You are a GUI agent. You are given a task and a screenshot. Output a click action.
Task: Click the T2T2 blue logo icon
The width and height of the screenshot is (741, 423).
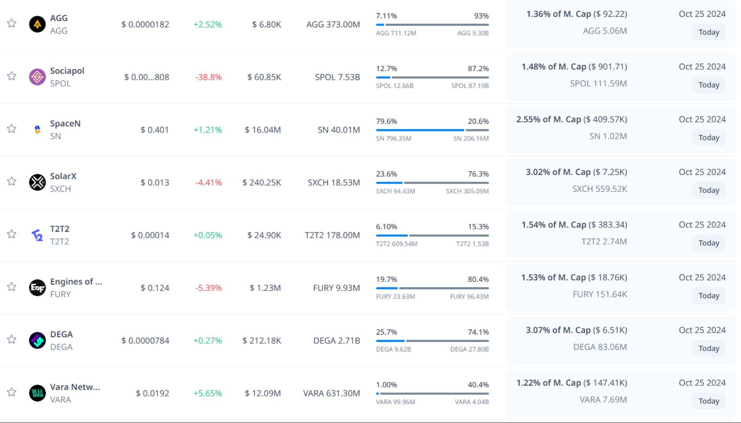point(37,235)
